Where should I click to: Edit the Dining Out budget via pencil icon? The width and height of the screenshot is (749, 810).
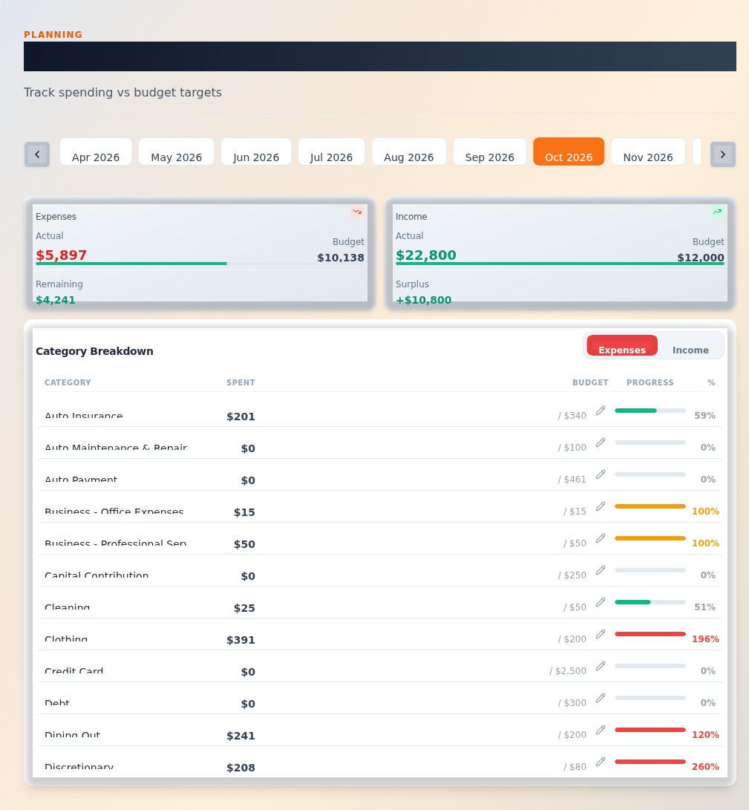601,730
